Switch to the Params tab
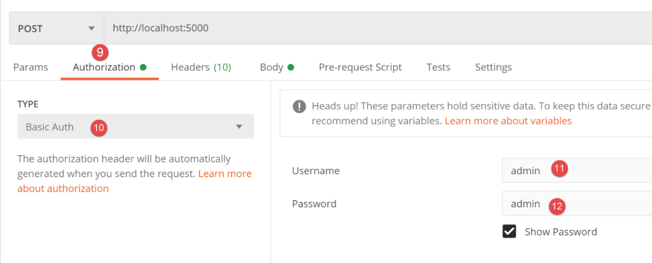The image size is (652, 263). (31, 68)
